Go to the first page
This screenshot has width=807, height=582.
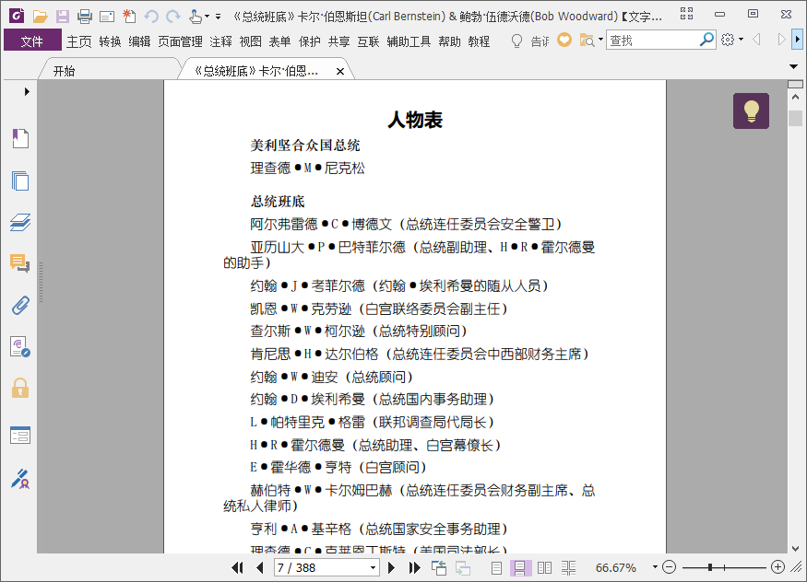pos(237,567)
